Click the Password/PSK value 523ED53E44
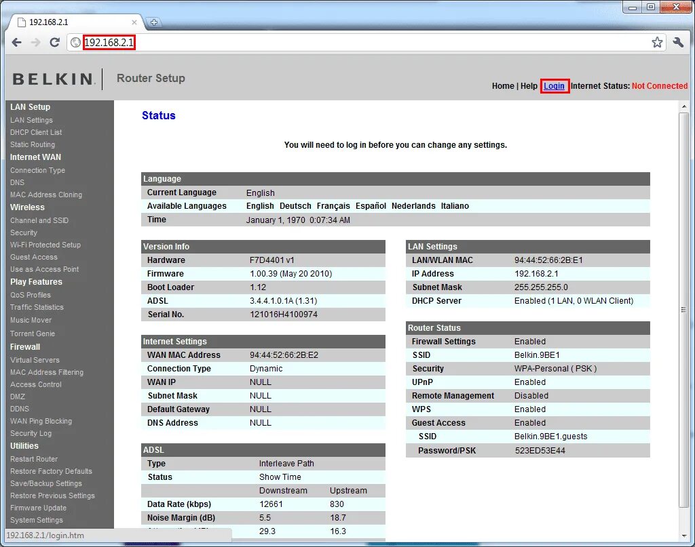Viewport: 695px width, 547px height. click(x=540, y=451)
